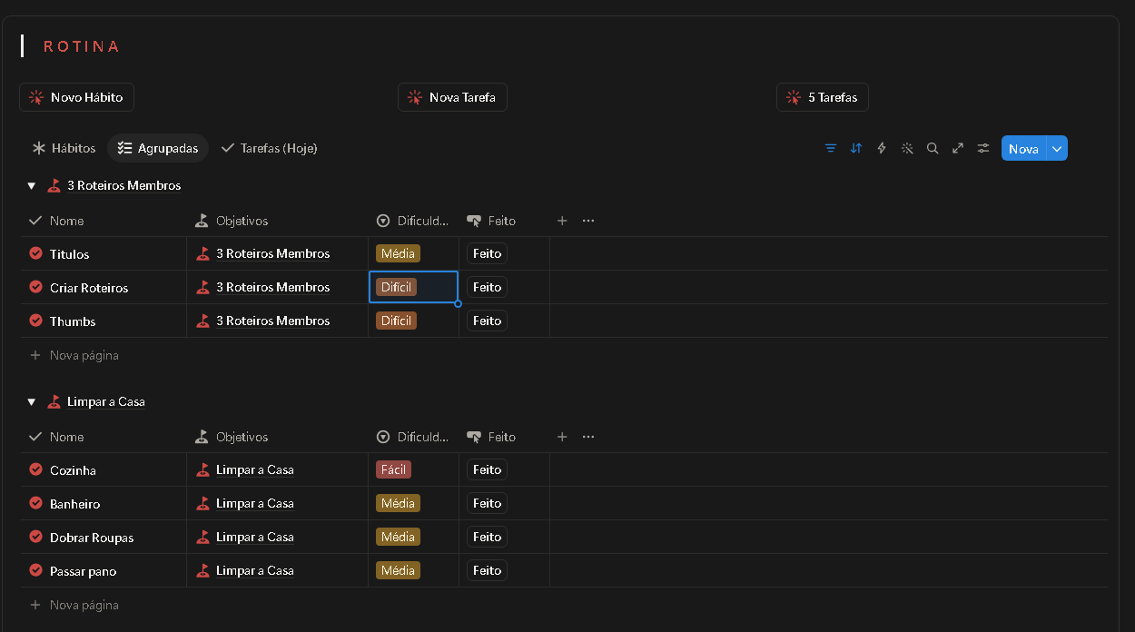
Task: Click the AI sparkles toolbar icon
Action: point(907,148)
